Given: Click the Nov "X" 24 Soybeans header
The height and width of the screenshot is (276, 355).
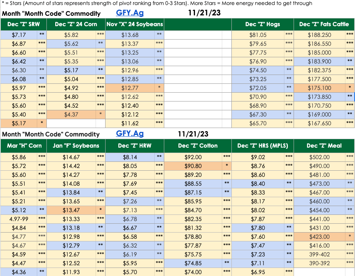Looking at the screenshot, I should point(135,24).
